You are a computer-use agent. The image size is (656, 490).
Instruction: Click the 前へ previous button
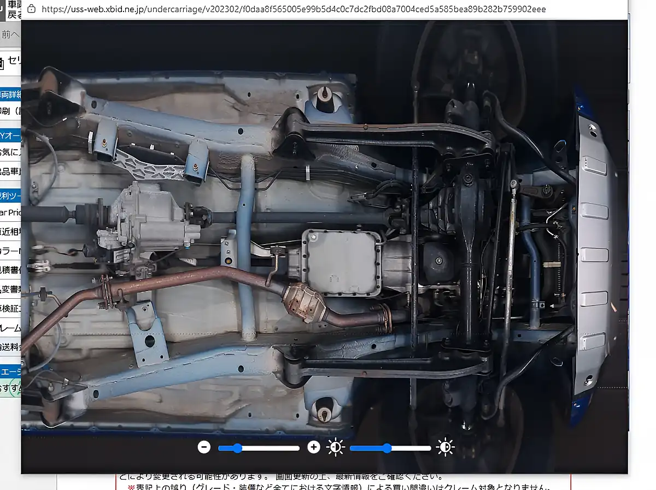10,34
